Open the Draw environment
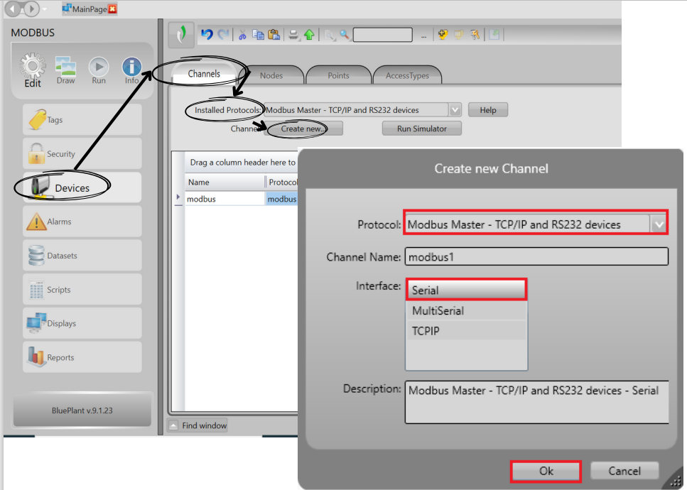 (x=65, y=70)
